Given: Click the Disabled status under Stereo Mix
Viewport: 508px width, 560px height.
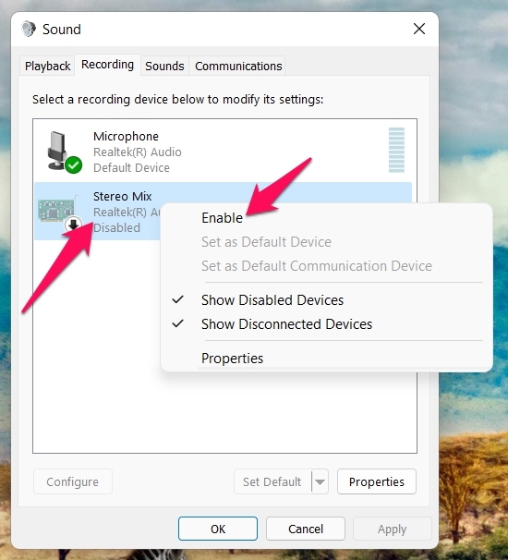Looking at the screenshot, I should click(116, 228).
